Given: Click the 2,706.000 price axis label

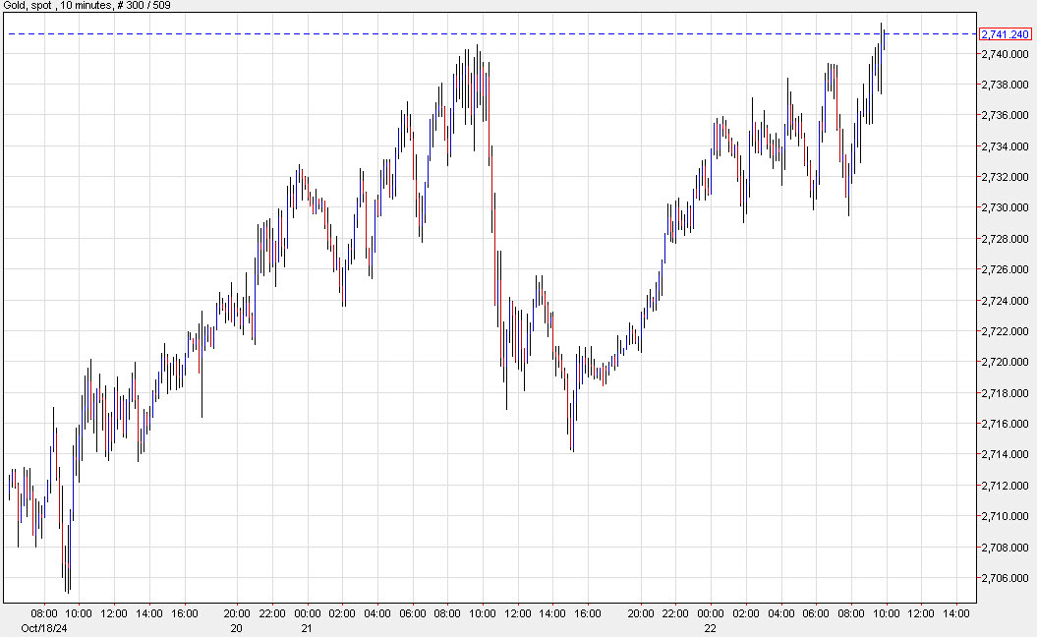Looking at the screenshot, I should tap(1006, 578).
